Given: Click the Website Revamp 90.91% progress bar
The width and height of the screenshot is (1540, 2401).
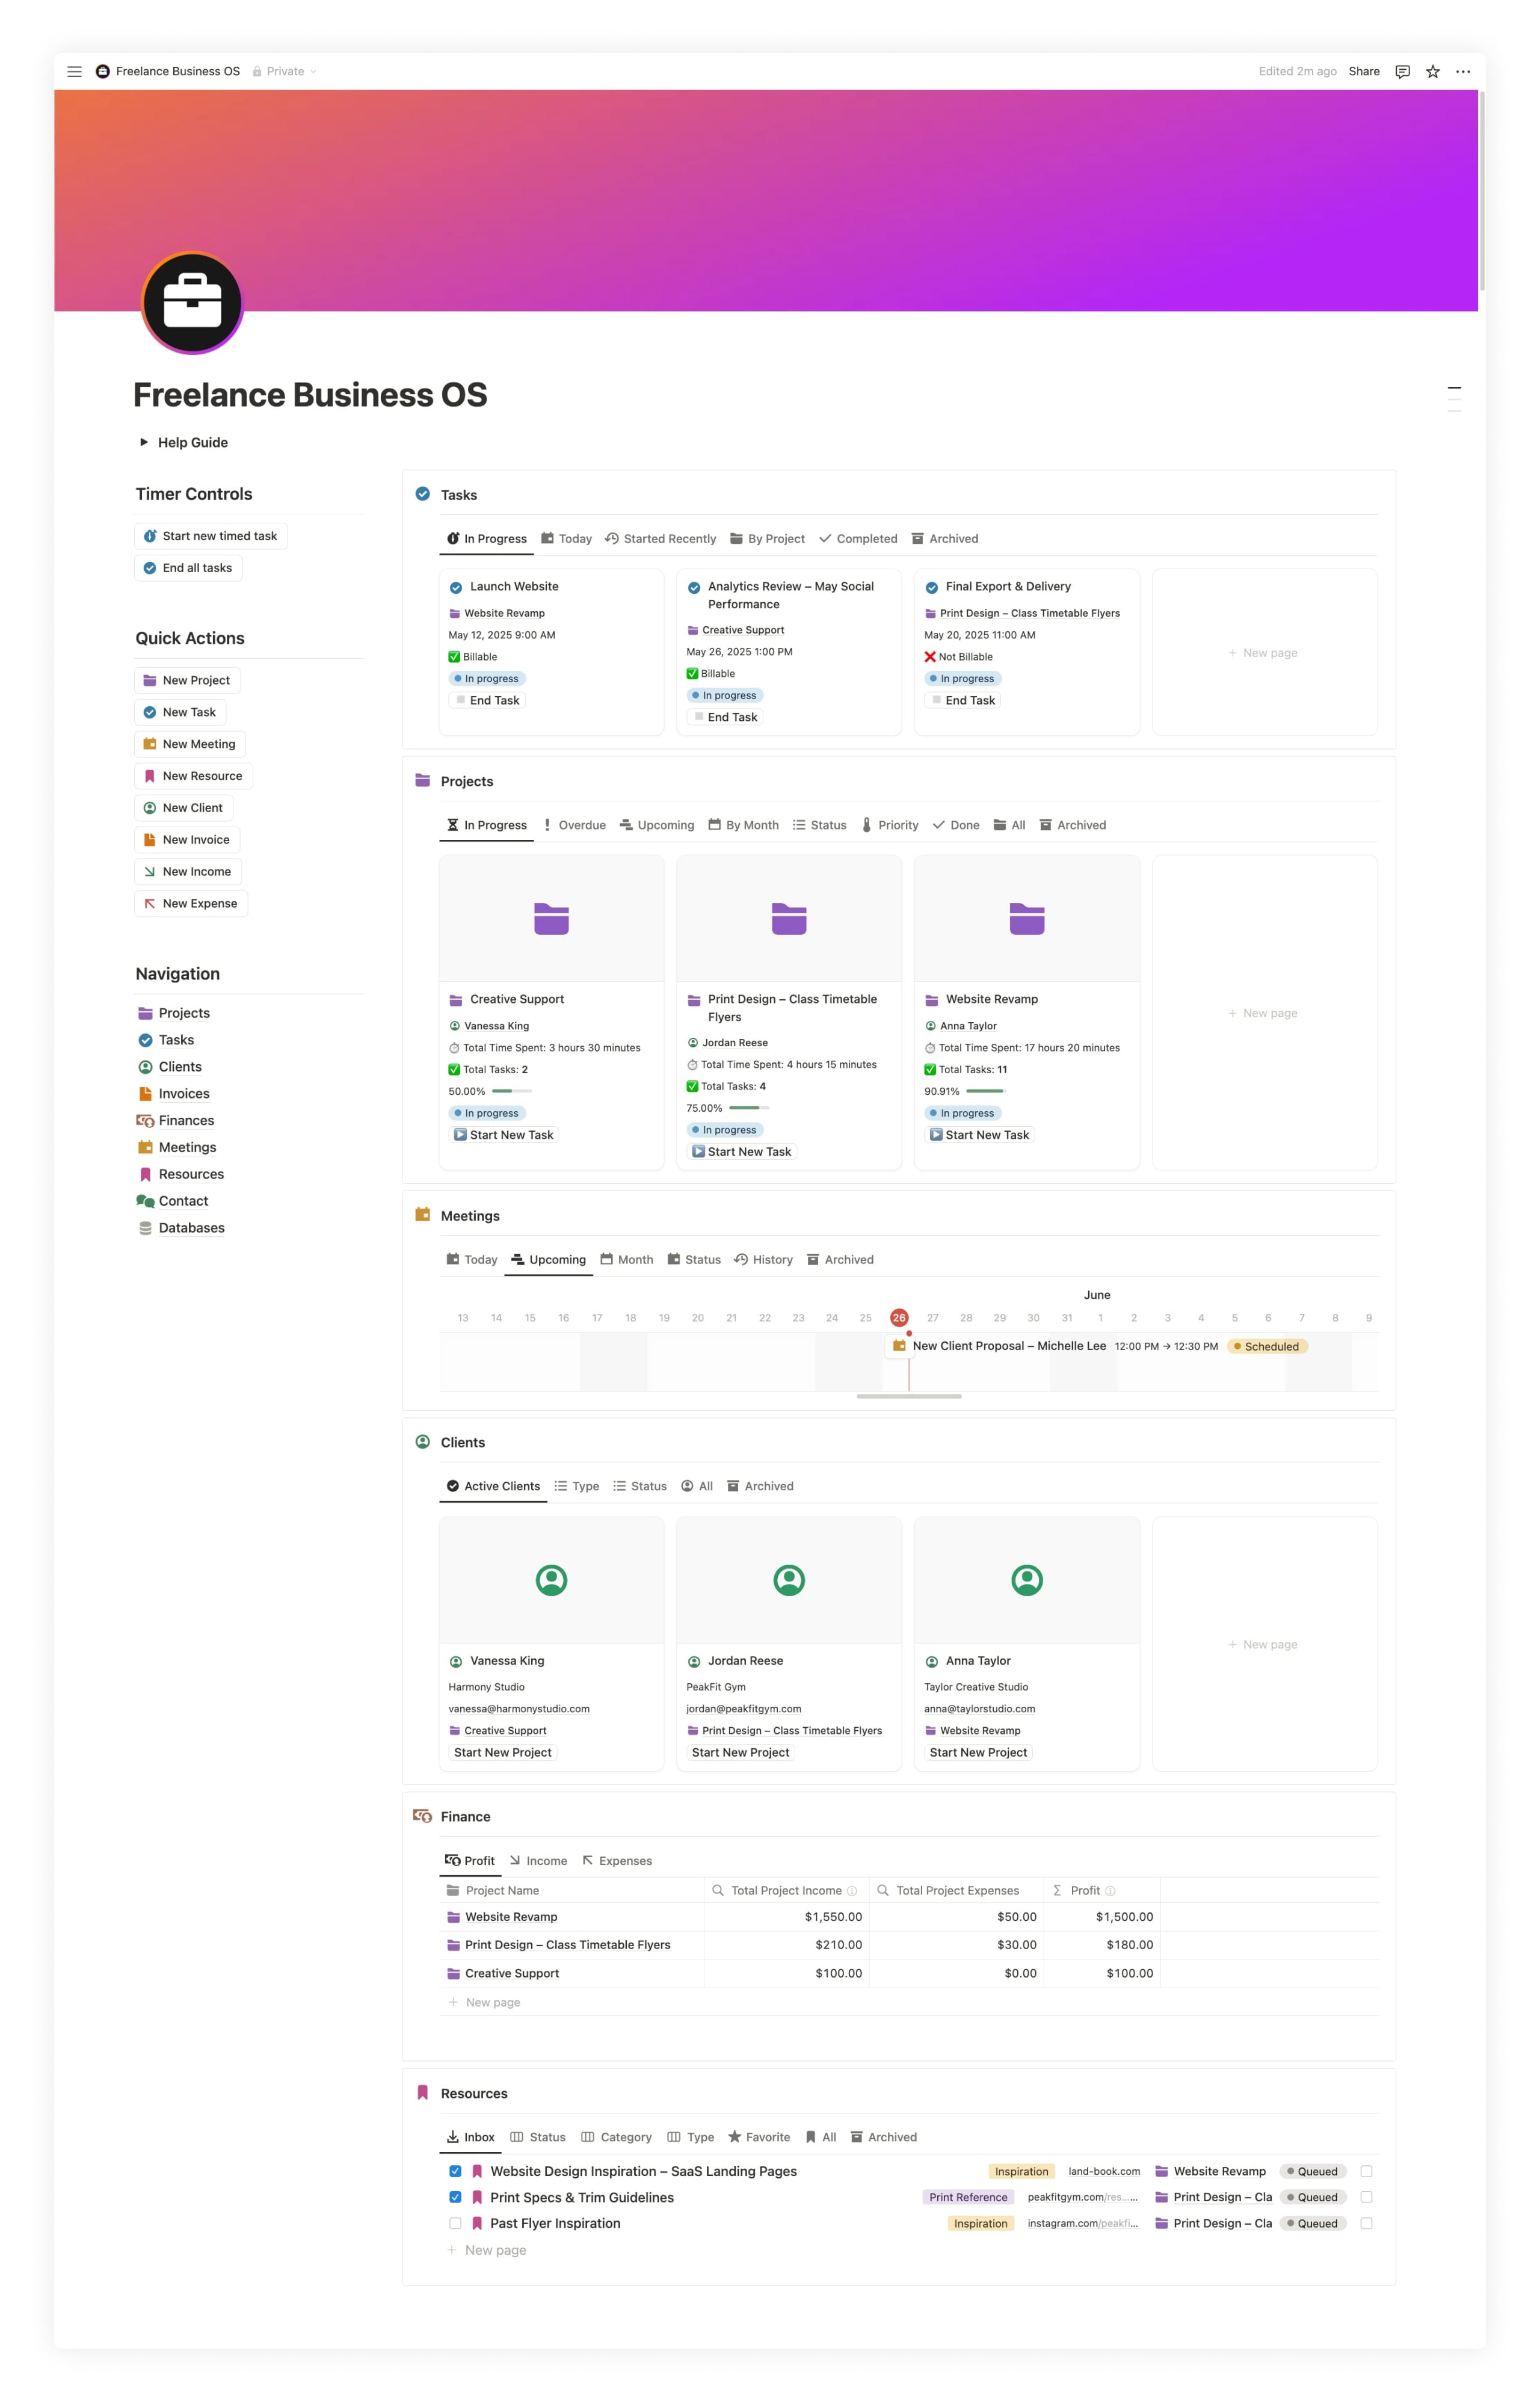Looking at the screenshot, I should (985, 1091).
